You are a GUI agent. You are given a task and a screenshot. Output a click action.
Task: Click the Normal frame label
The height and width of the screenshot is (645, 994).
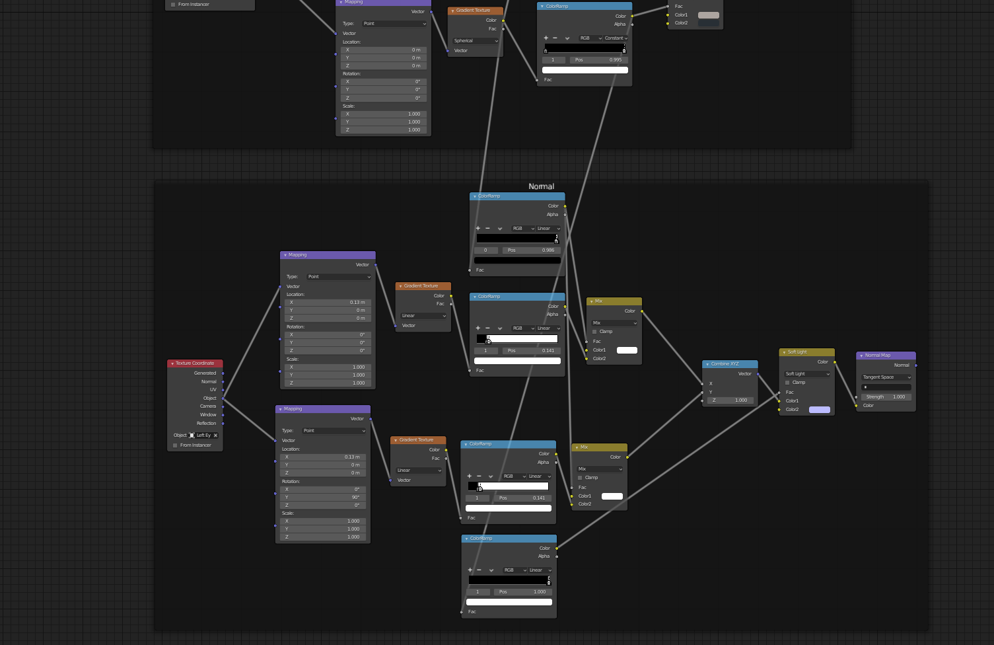pyautogui.click(x=542, y=186)
